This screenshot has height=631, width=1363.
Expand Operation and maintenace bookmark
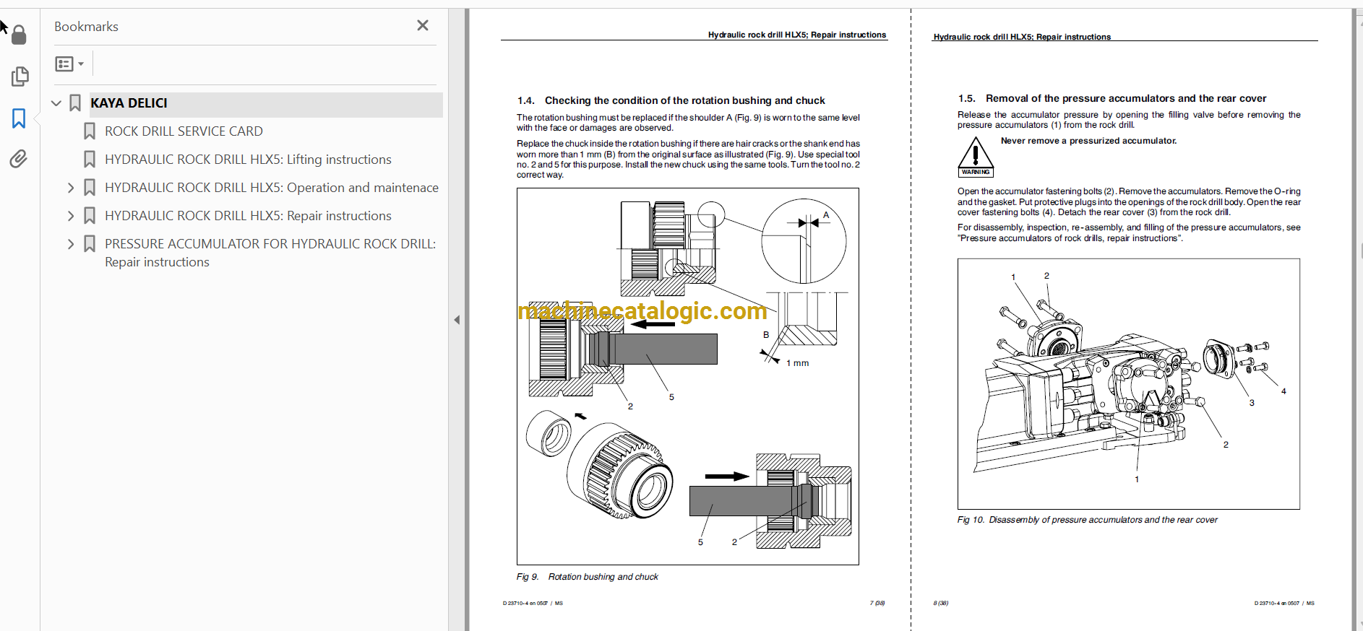click(71, 188)
